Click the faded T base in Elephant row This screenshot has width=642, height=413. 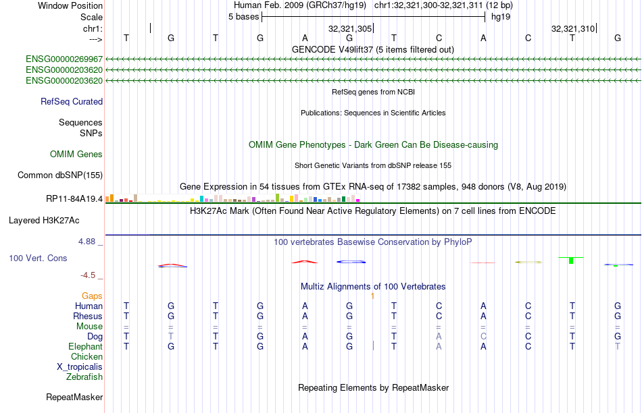(618, 347)
